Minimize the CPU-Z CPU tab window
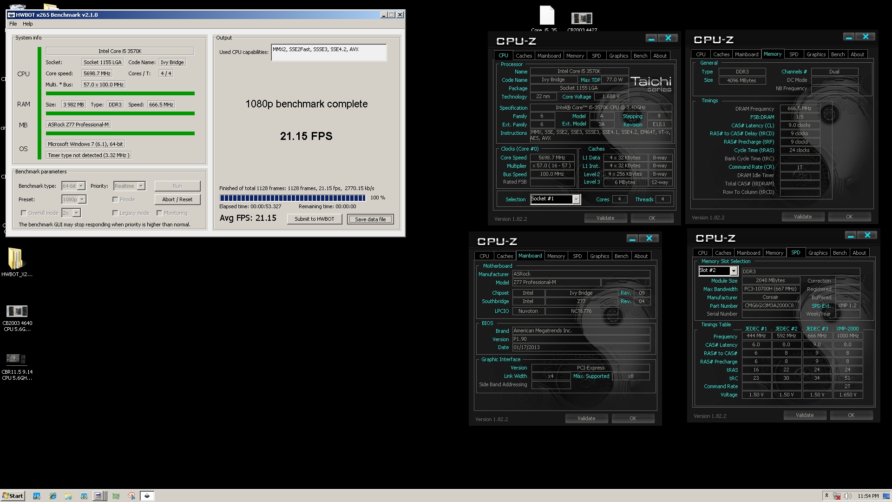 click(651, 38)
